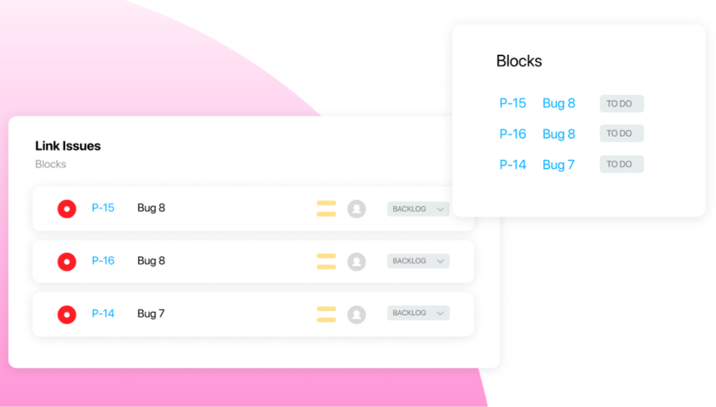Open the Backlog status dropdown for P-16
Viewport: 716px width, 407px height.
coord(418,261)
